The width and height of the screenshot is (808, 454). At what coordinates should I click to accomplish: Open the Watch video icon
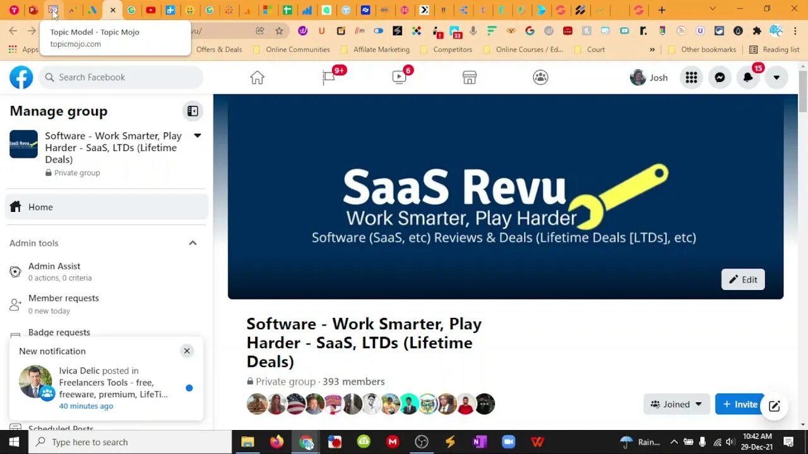399,77
